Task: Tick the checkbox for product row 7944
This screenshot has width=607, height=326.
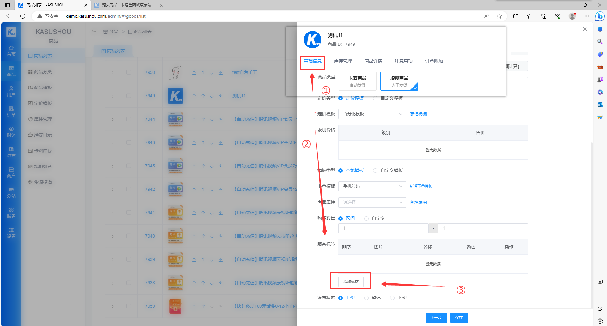Action: pyautogui.click(x=129, y=119)
